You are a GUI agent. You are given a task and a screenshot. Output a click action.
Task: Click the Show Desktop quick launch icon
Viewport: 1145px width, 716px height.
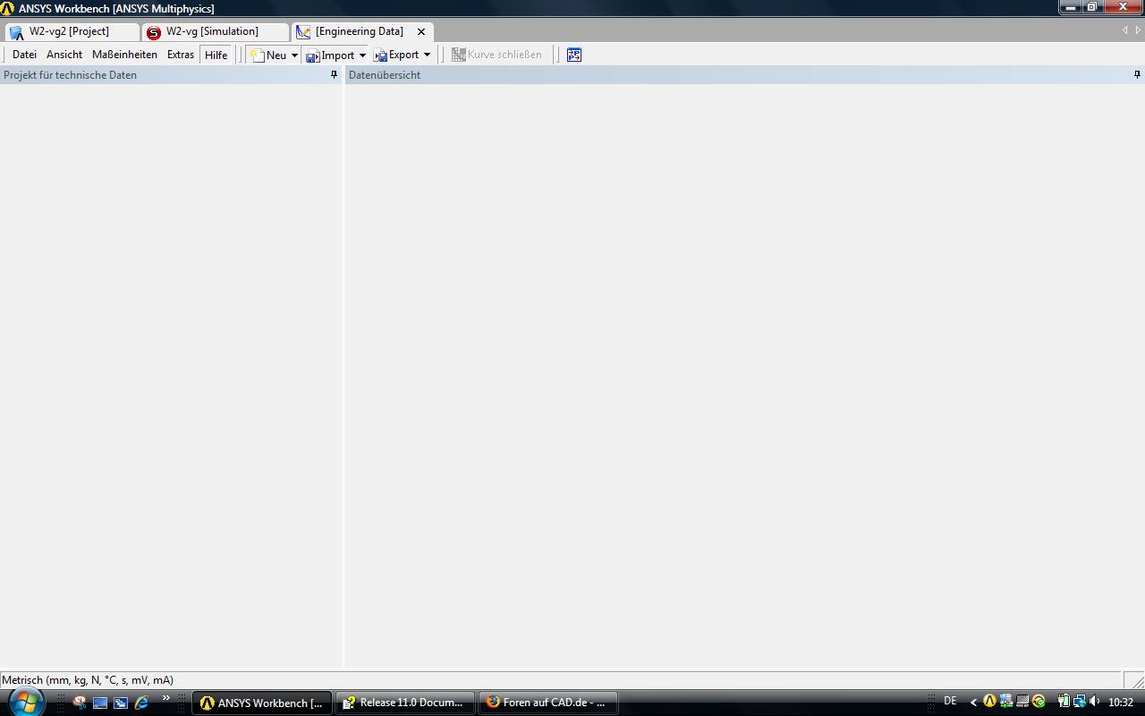(100, 703)
